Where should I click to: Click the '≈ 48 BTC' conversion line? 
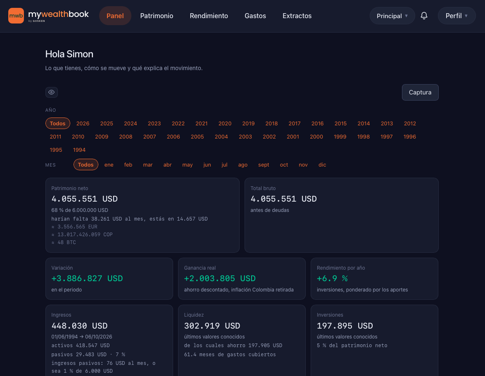(64, 242)
